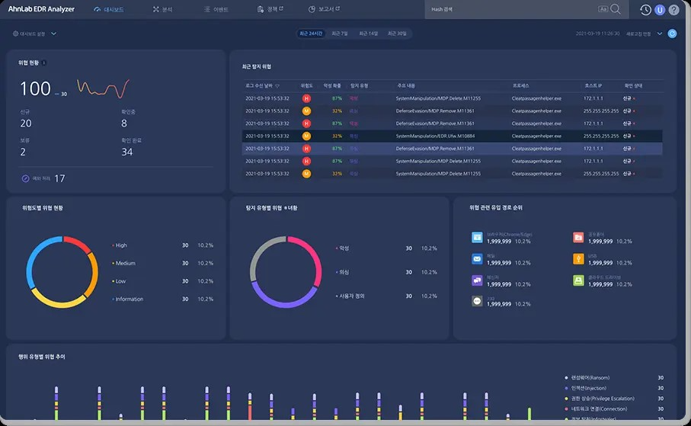
Task: Click the search magnifier icon
Action: 616,9
